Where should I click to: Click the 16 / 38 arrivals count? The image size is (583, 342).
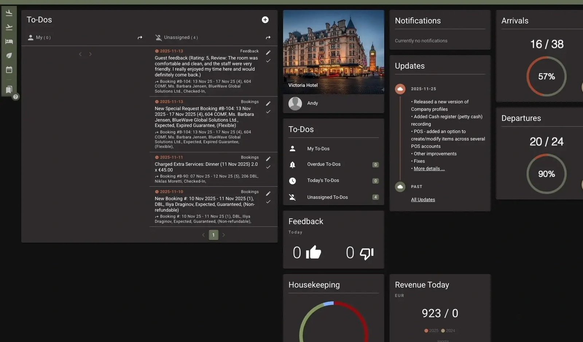pos(547,44)
